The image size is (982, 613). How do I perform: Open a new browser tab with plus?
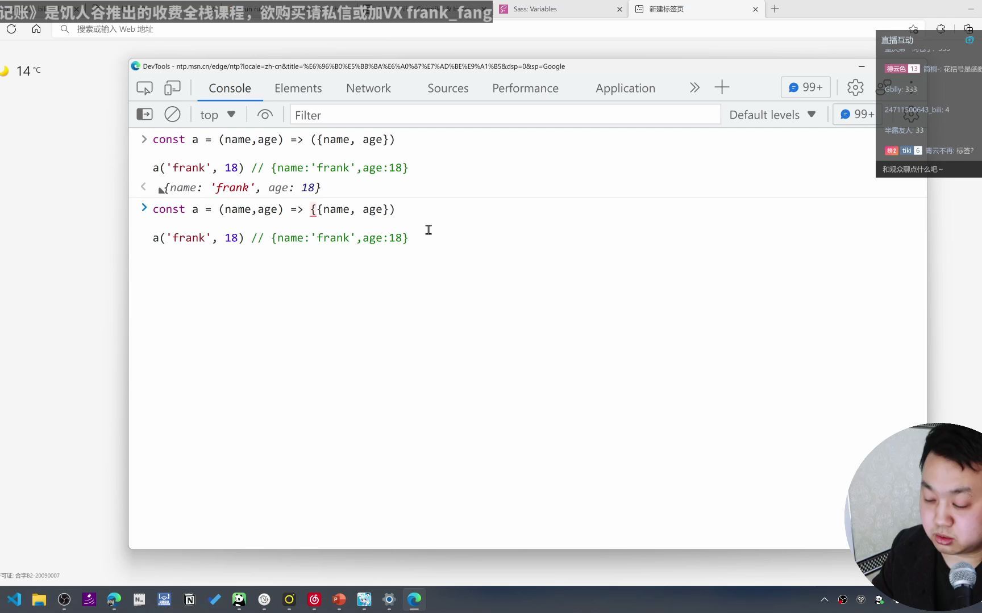pyautogui.click(x=775, y=9)
